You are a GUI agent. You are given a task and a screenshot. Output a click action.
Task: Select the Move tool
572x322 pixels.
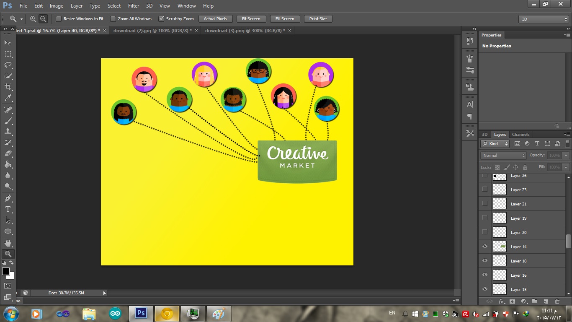[8, 43]
